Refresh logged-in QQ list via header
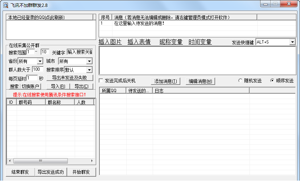Image resolution: width=300 pixels, height=189 pixels. coord(50,17)
